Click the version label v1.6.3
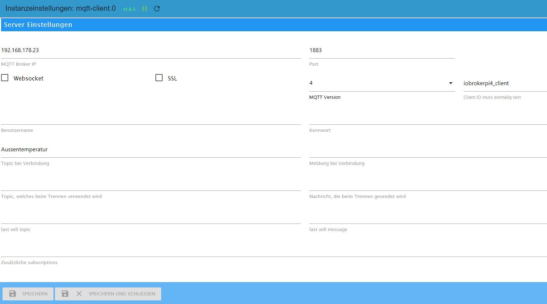The width and height of the screenshot is (547, 304). [128, 9]
